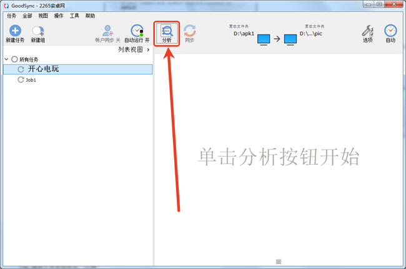Viewport: 406px width, 269px height.
Task: Expand the 列表视图 chevron
Action: click(148, 50)
